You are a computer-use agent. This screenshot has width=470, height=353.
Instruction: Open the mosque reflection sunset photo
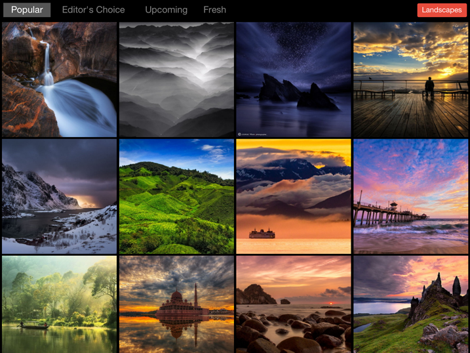point(176,304)
